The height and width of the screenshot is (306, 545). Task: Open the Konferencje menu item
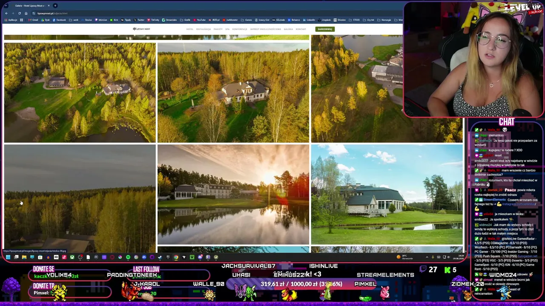[x=240, y=29]
